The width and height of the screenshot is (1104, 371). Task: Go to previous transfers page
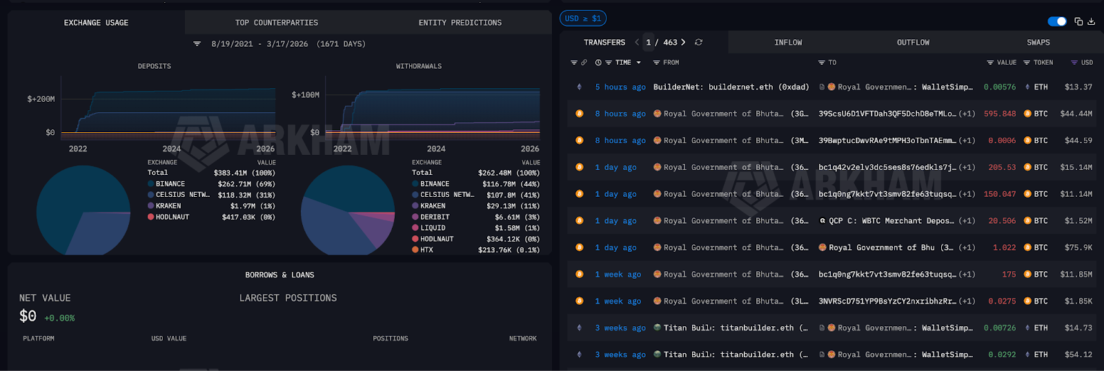coord(637,43)
